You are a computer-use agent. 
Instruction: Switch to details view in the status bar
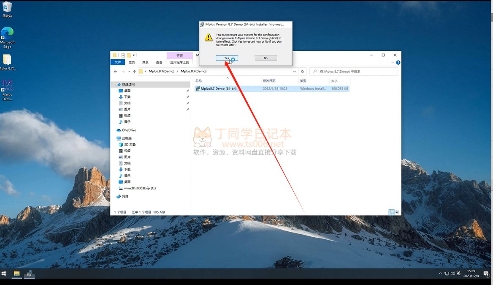pos(391,212)
